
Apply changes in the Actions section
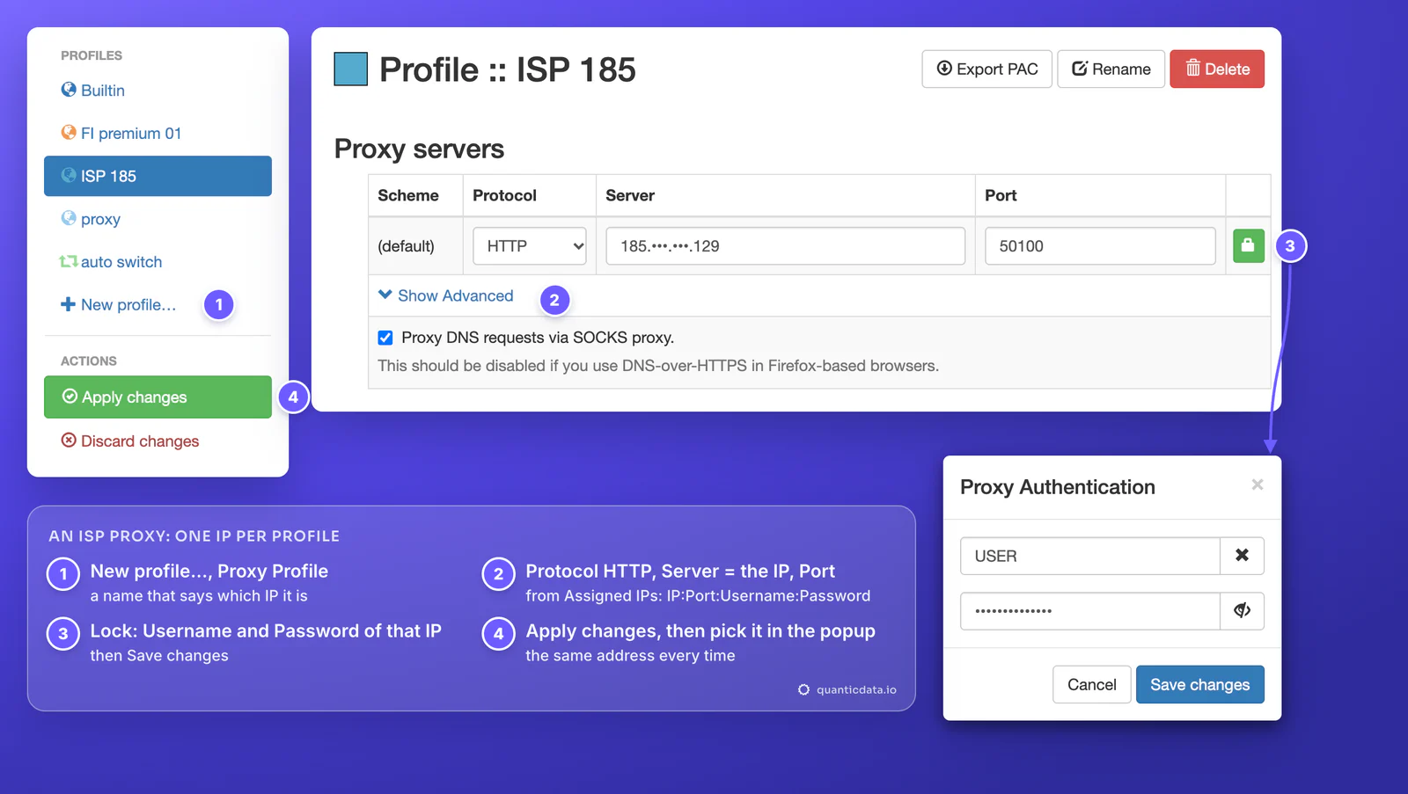(158, 397)
